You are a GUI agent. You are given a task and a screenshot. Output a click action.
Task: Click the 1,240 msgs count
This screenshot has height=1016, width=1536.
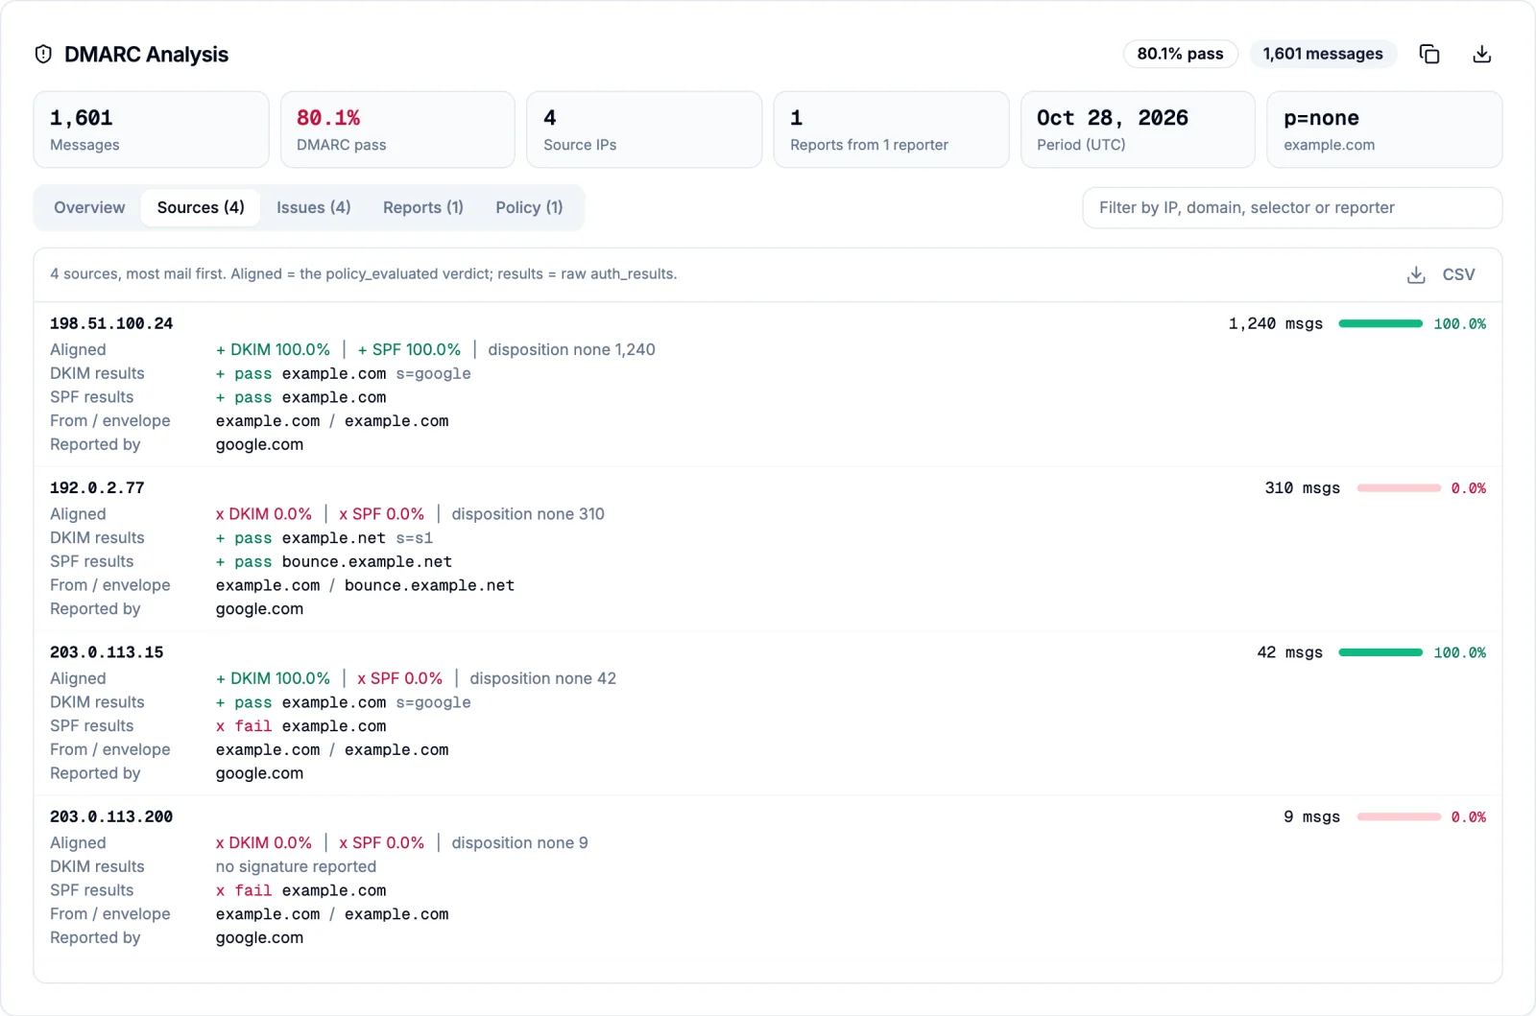pyautogui.click(x=1276, y=324)
